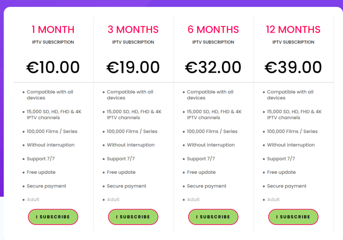Click the €39.00 price label
343x240 pixels.
click(x=293, y=67)
